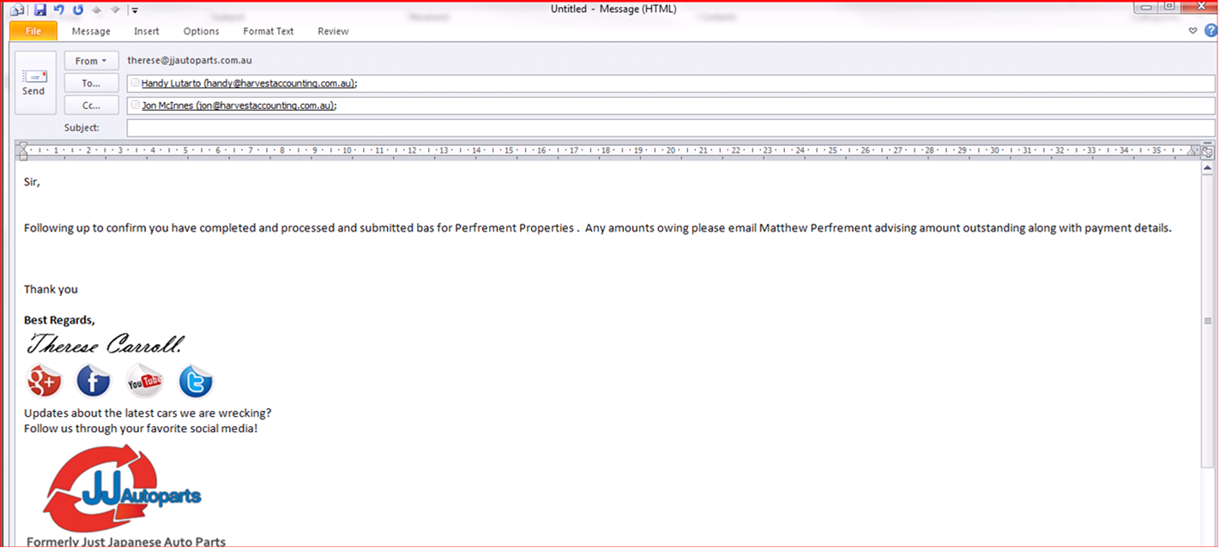
Task: Click the To... address book button
Action: tap(91, 83)
